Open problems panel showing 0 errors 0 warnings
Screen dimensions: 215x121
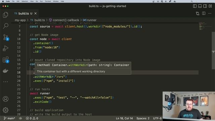[x=32, y=118]
